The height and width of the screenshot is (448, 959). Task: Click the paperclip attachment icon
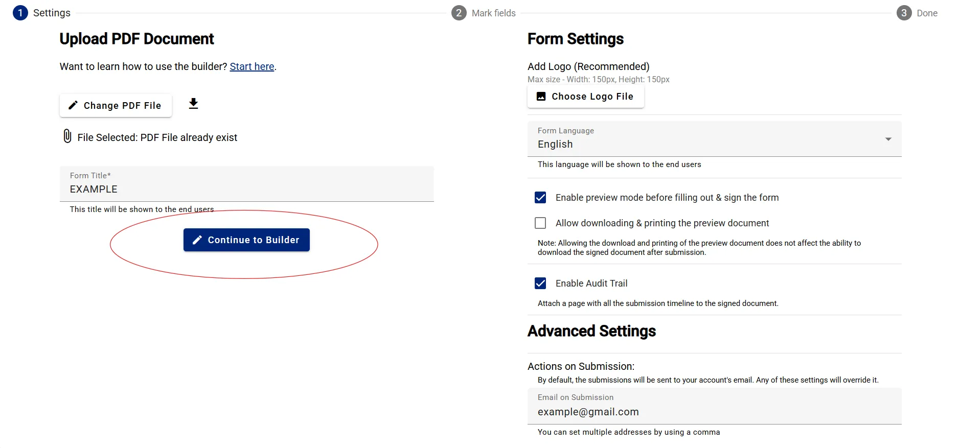click(x=67, y=136)
